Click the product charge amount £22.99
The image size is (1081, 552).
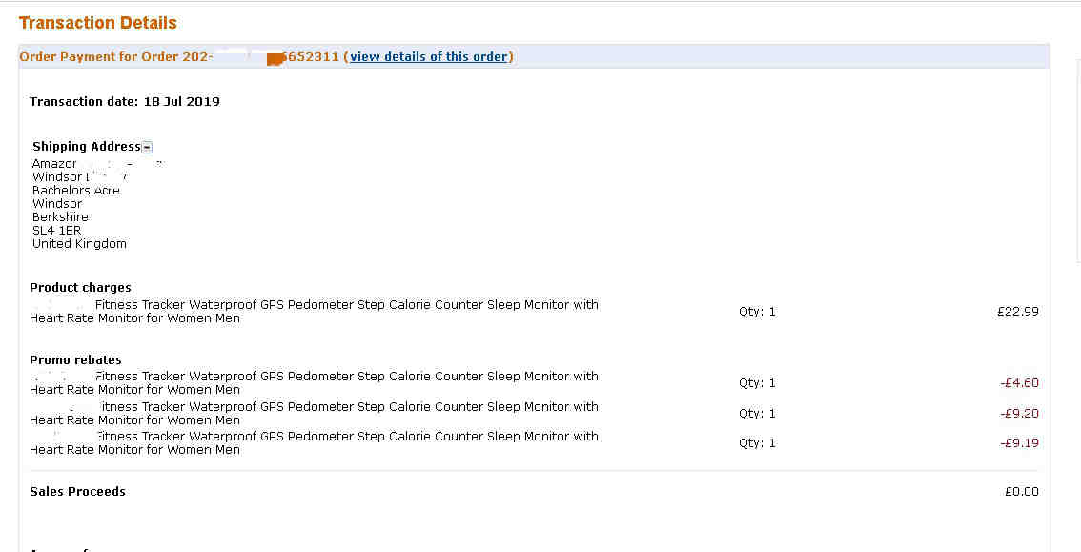pyautogui.click(x=1017, y=312)
